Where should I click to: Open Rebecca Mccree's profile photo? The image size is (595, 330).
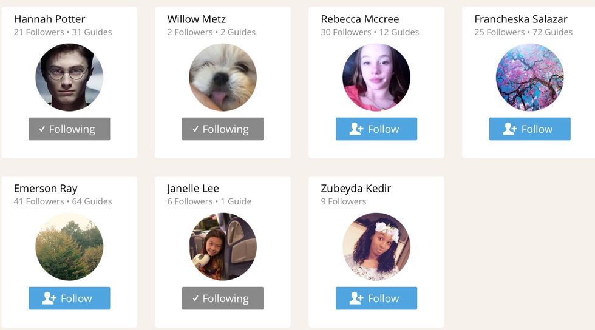point(376,78)
